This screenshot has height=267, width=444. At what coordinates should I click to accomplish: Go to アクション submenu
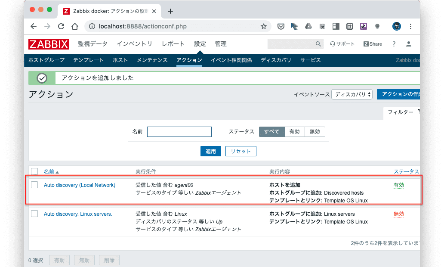click(x=189, y=60)
